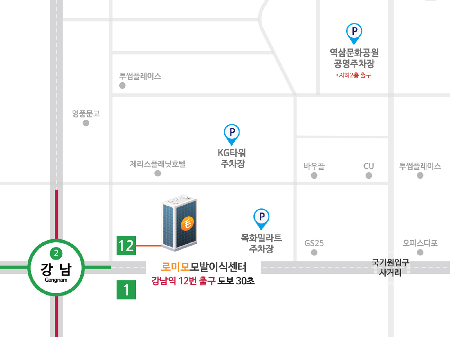Click the 제리스플래닛호텔 location dot

coord(158,173)
